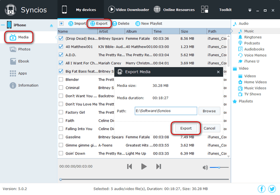Click the Syncios logo icon
The width and height of the screenshot is (280, 195).
[x=10, y=10]
